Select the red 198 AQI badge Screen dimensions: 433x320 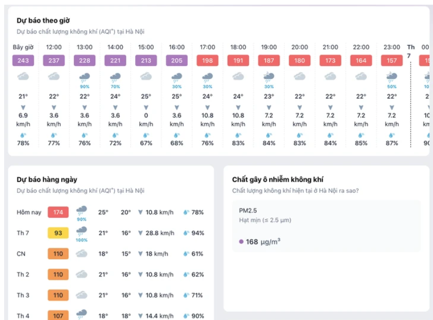207,60
